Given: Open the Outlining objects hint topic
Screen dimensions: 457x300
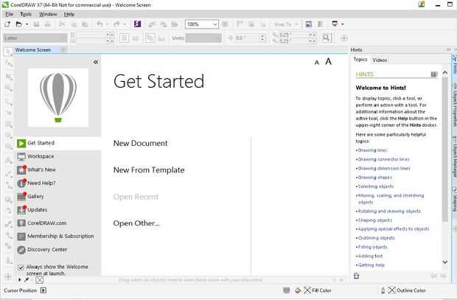Looking at the screenshot, I should 376,238.
